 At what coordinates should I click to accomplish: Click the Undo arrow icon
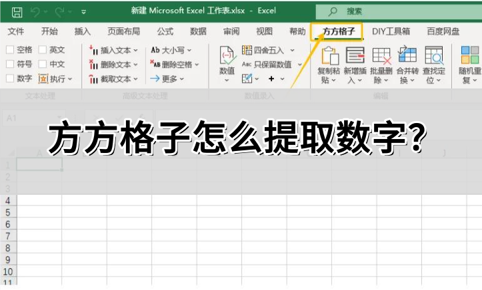coord(35,12)
